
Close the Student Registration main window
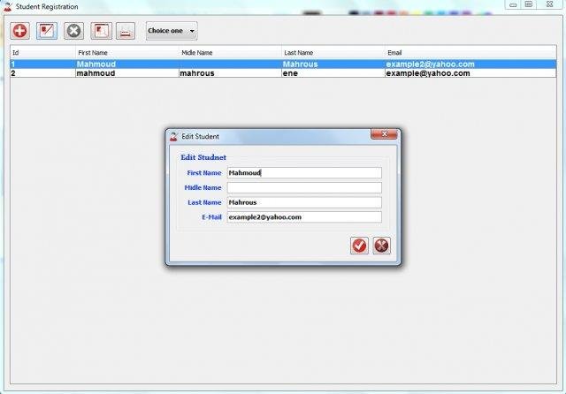point(550,4)
